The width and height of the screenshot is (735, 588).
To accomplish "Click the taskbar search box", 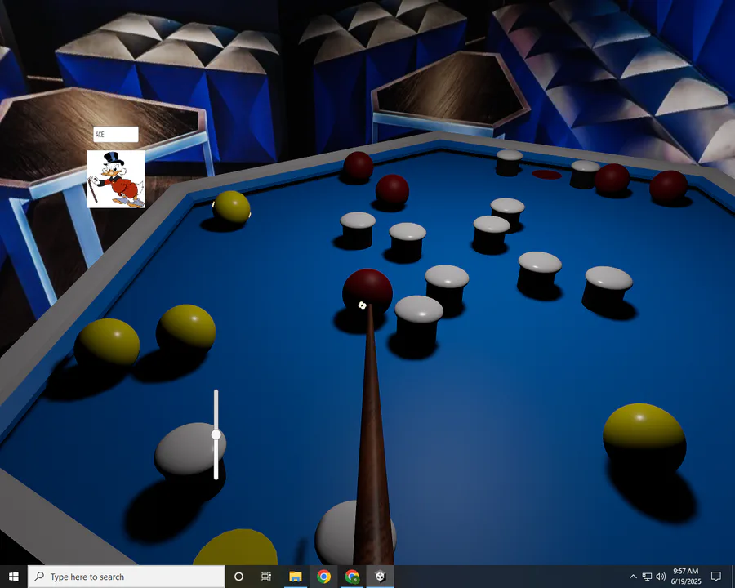I will pyautogui.click(x=126, y=577).
